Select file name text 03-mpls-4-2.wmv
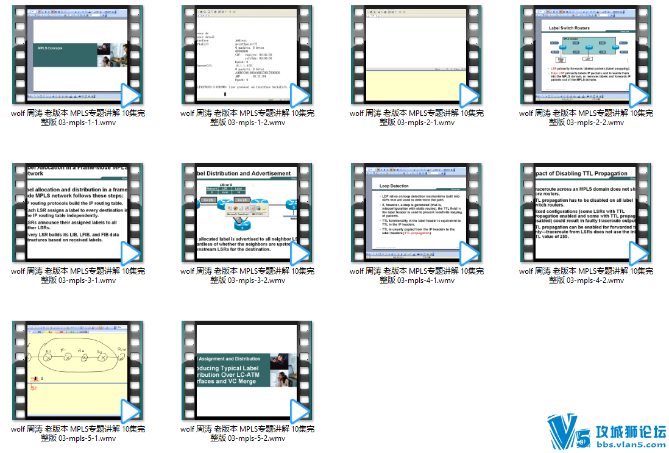The width and height of the screenshot is (669, 453). pos(586,276)
